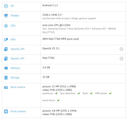The width and height of the screenshot is (128, 119).
Task: Click the 'autofocus :' label
Action: (48, 93)
